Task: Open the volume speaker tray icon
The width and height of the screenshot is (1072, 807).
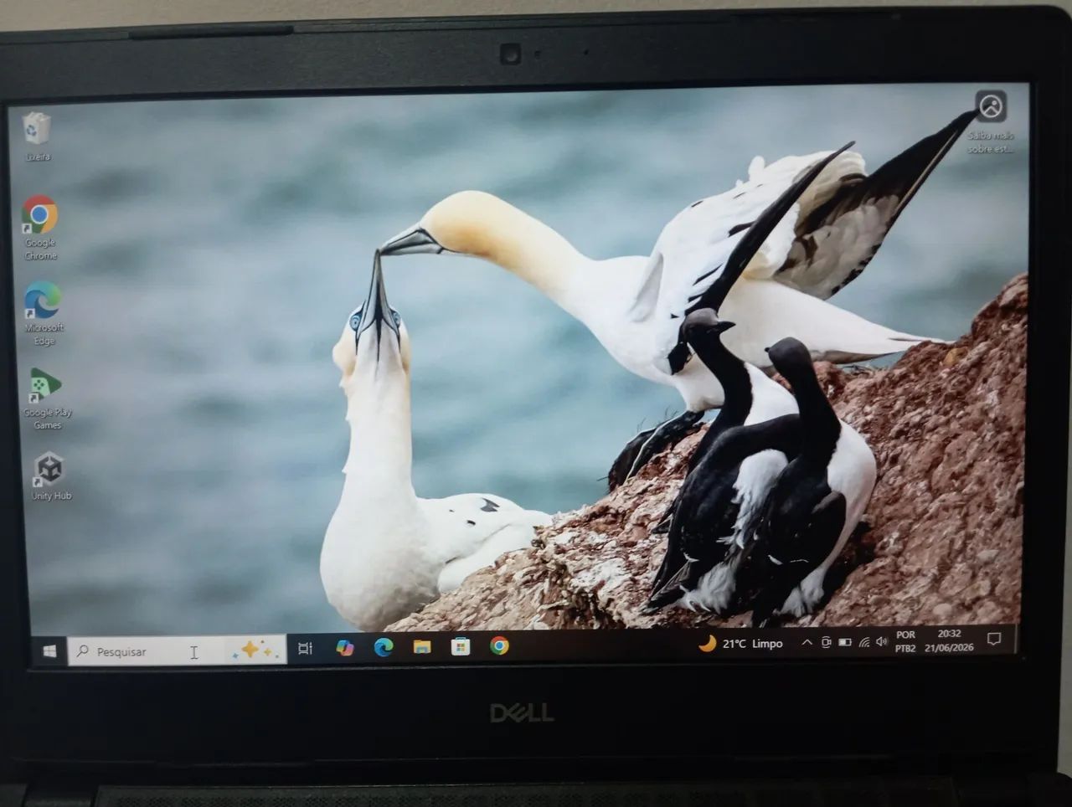Action: tap(882, 641)
